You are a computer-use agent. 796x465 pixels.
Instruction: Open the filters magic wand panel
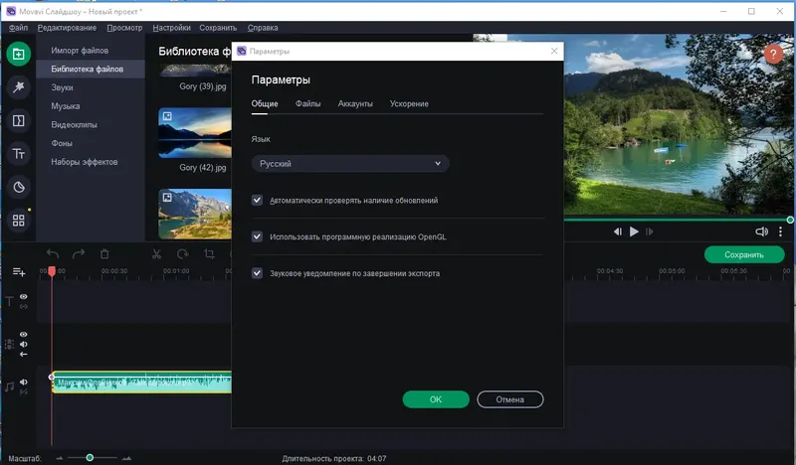[x=18, y=87]
